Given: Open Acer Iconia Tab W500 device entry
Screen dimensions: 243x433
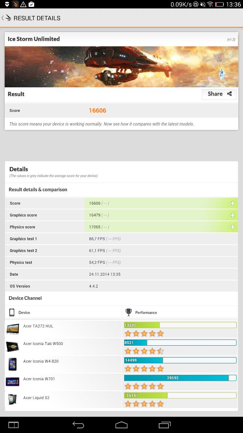Looking at the screenshot, I should (43, 344).
